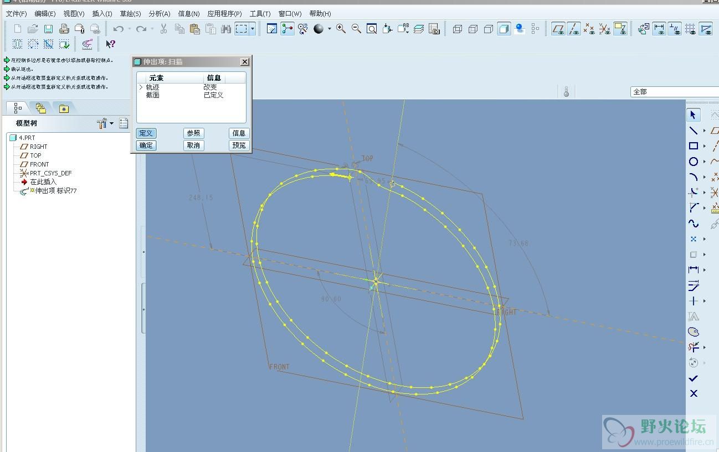Expand the Line tool flyout arrow
The width and height of the screenshot is (719, 452).
point(705,131)
